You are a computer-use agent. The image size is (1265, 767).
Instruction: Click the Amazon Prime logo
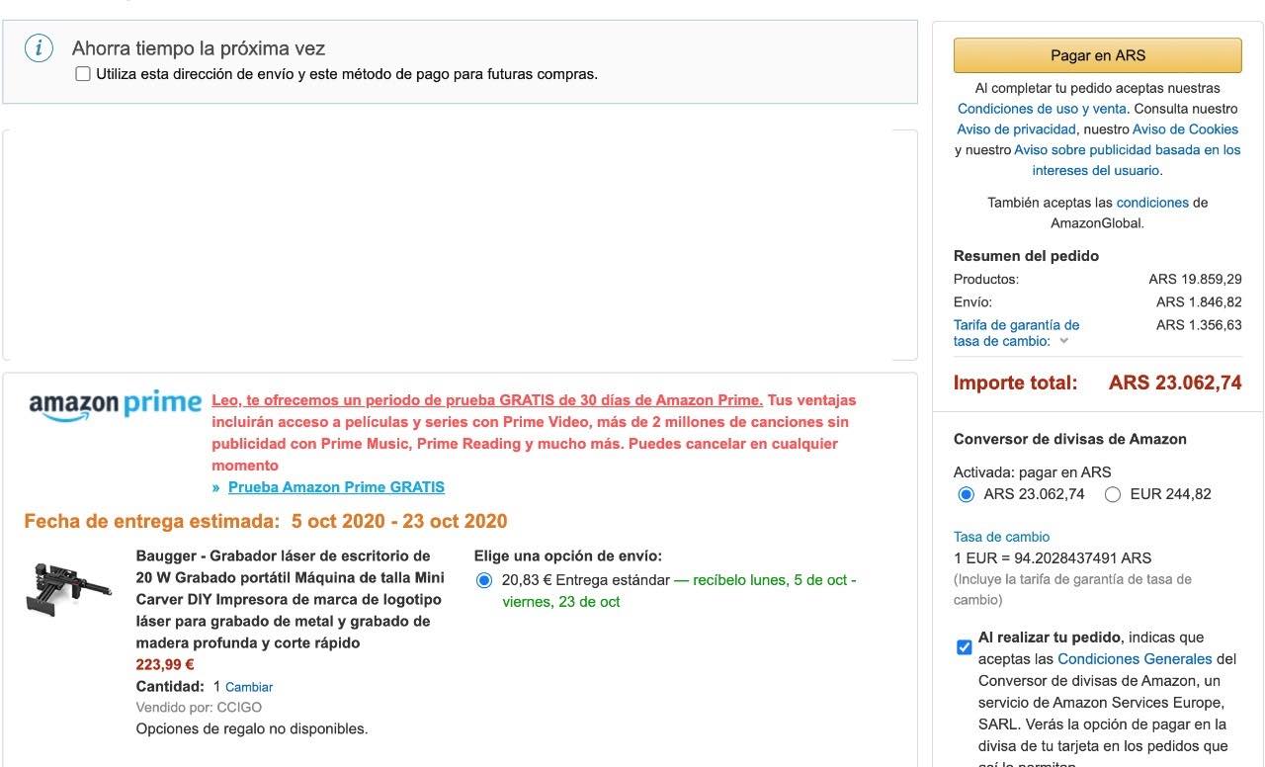coord(115,404)
